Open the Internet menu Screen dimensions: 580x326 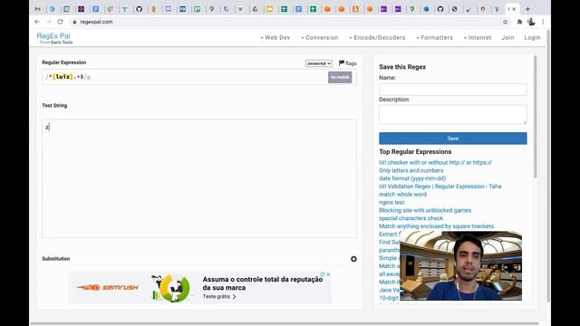478,38
